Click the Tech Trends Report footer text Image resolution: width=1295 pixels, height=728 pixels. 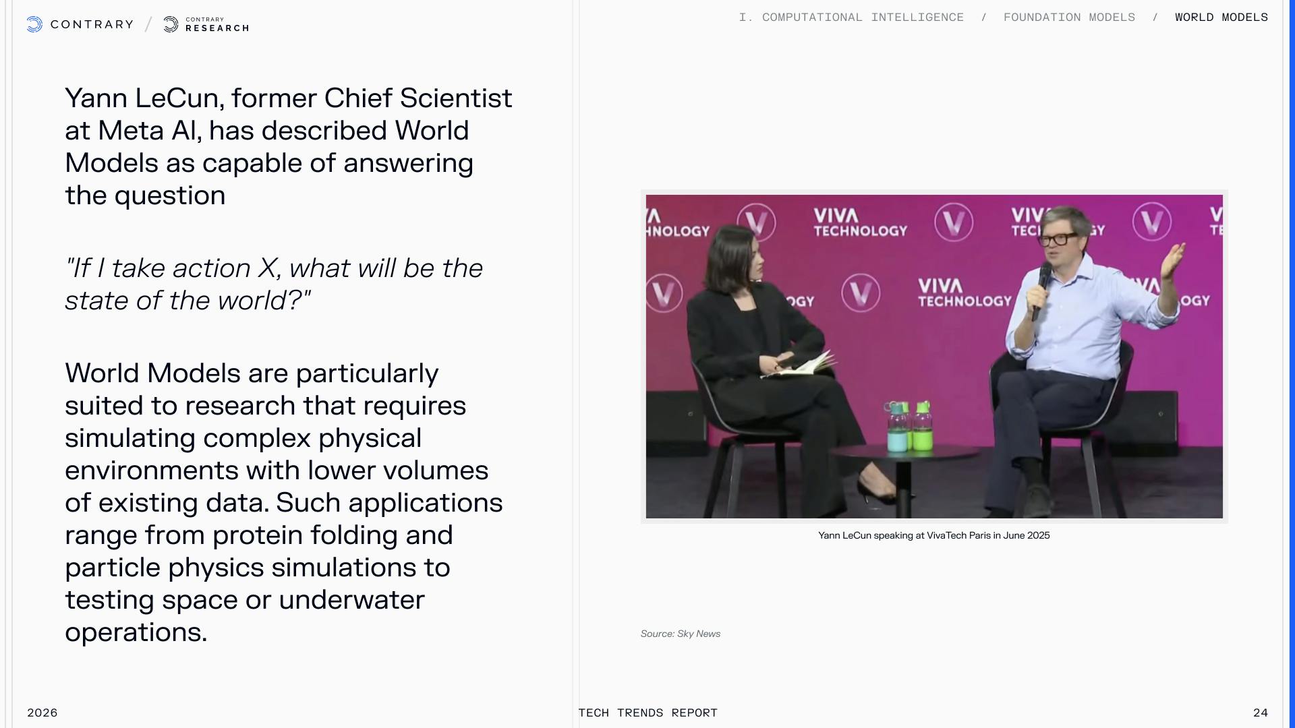point(647,712)
